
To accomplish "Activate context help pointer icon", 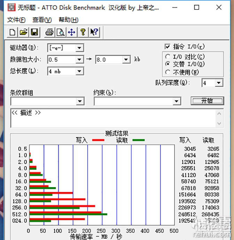I will (x=94, y=32).
